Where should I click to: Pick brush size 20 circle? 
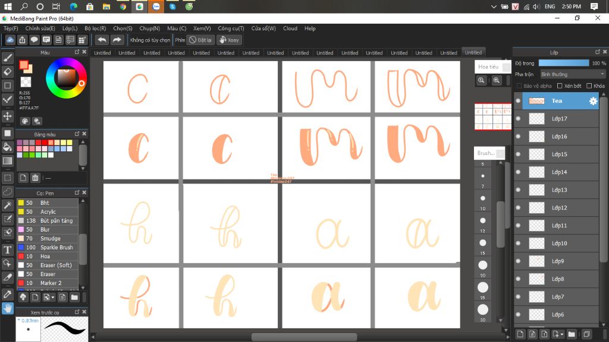point(483,265)
